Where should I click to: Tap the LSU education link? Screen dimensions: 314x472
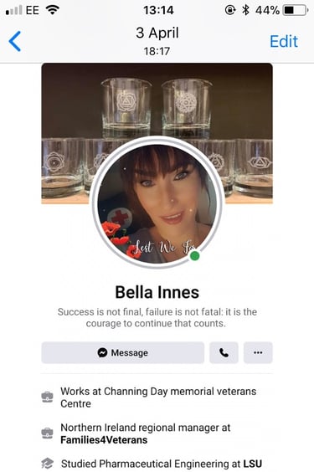pos(253,464)
